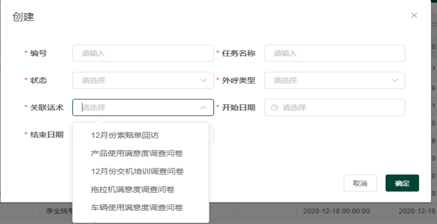The image size is (437, 224).
Task: Choose 产品使用满意度调查问卷 from the list
Action: [137, 153]
